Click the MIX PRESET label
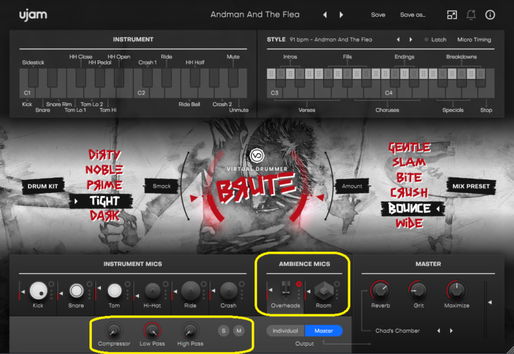This screenshot has height=354, width=514. click(471, 186)
